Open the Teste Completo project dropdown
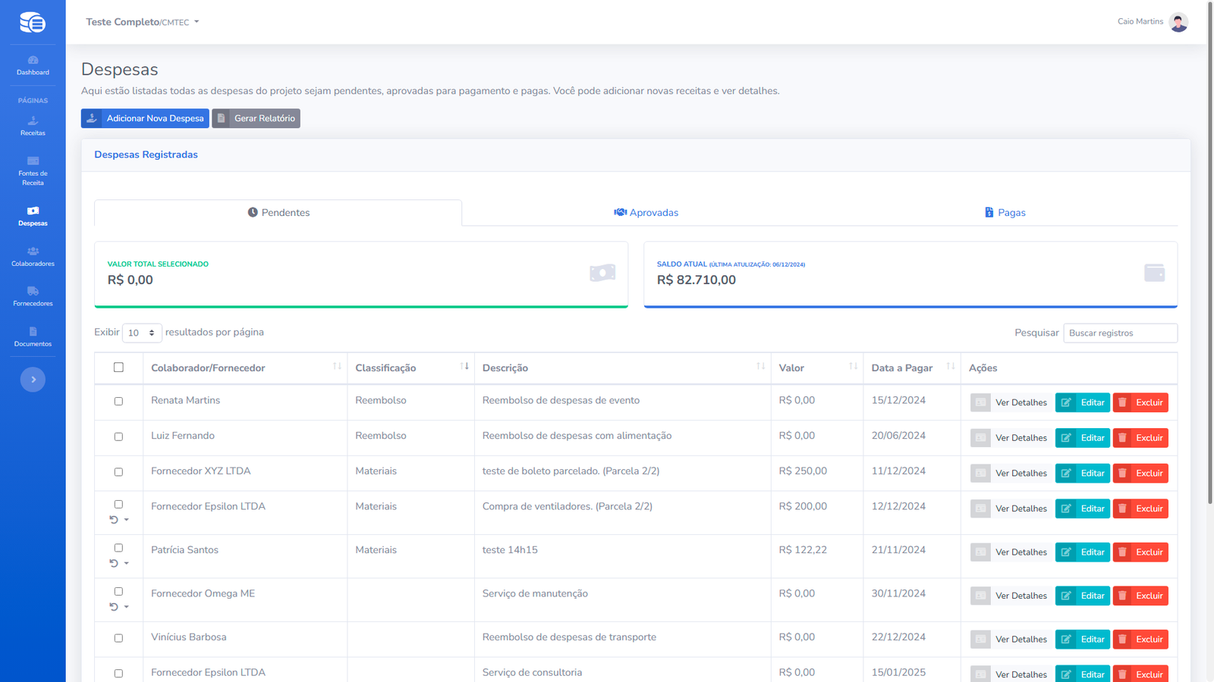 pos(143,22)
